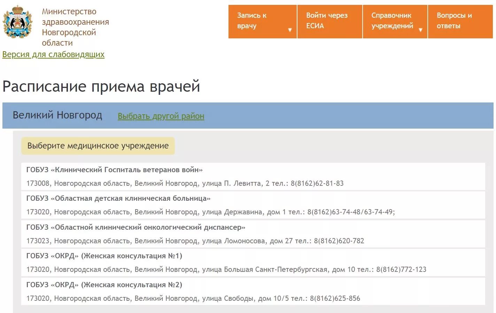496x313 pixels.
Task: Select ГОБУЗ «Областная детская клиническая больница»
Action: tap(118, 198)
